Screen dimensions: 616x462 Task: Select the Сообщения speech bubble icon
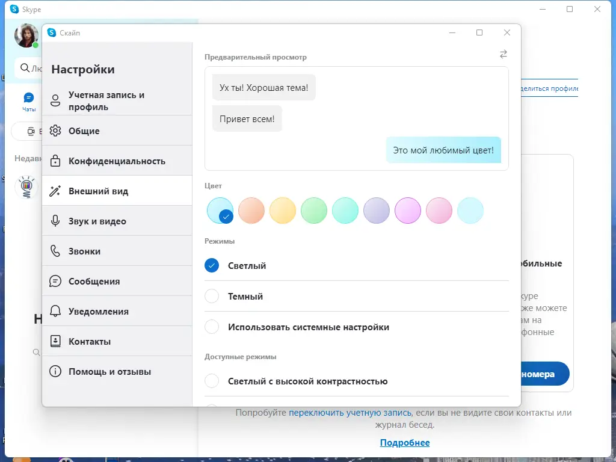point(55,281)
